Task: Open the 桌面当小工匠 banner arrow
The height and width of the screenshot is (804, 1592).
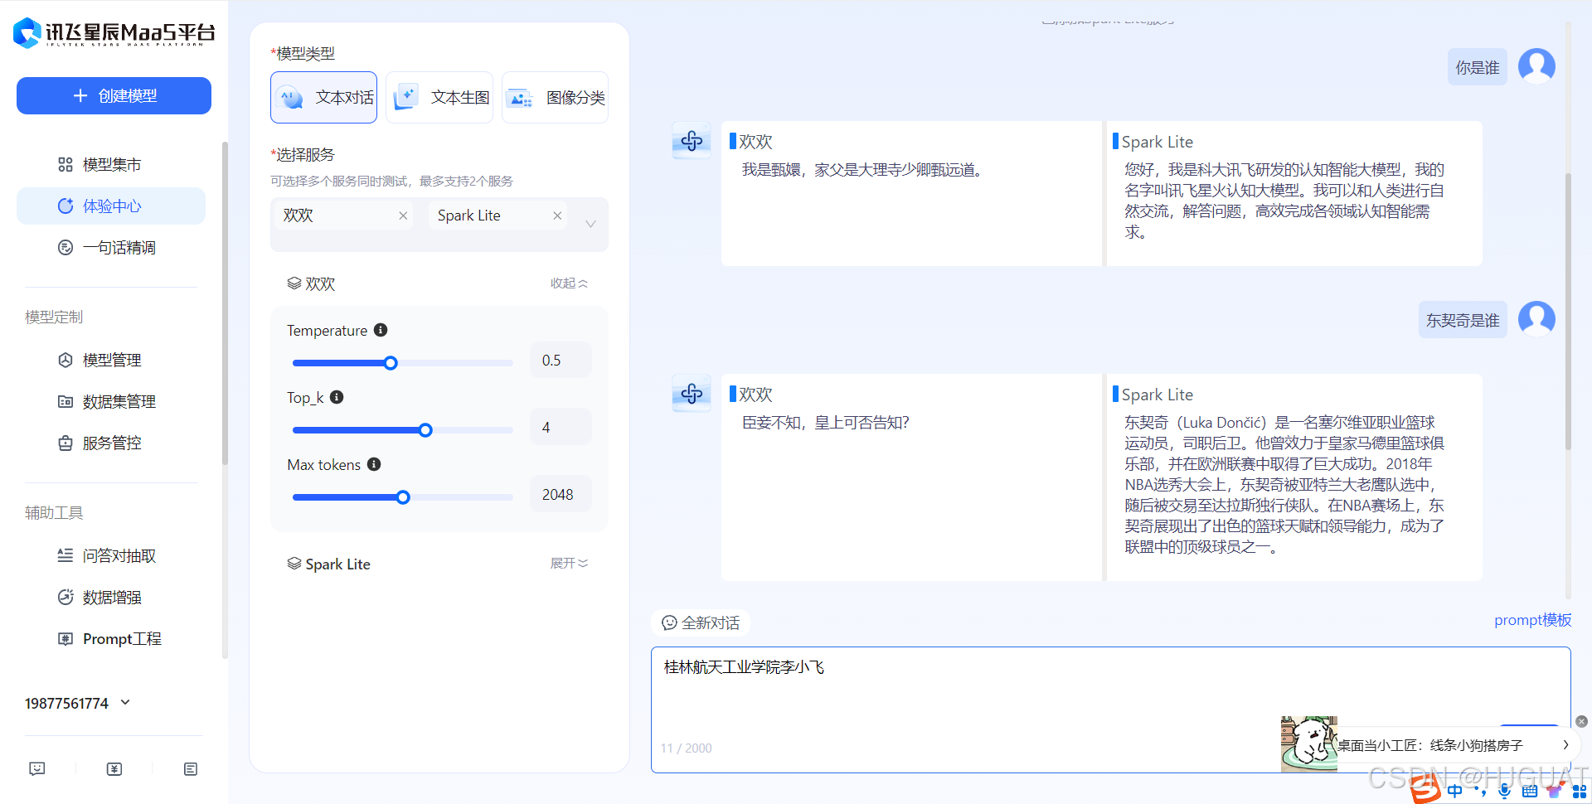Action: pyautogui.click(x=1565, y=745)
